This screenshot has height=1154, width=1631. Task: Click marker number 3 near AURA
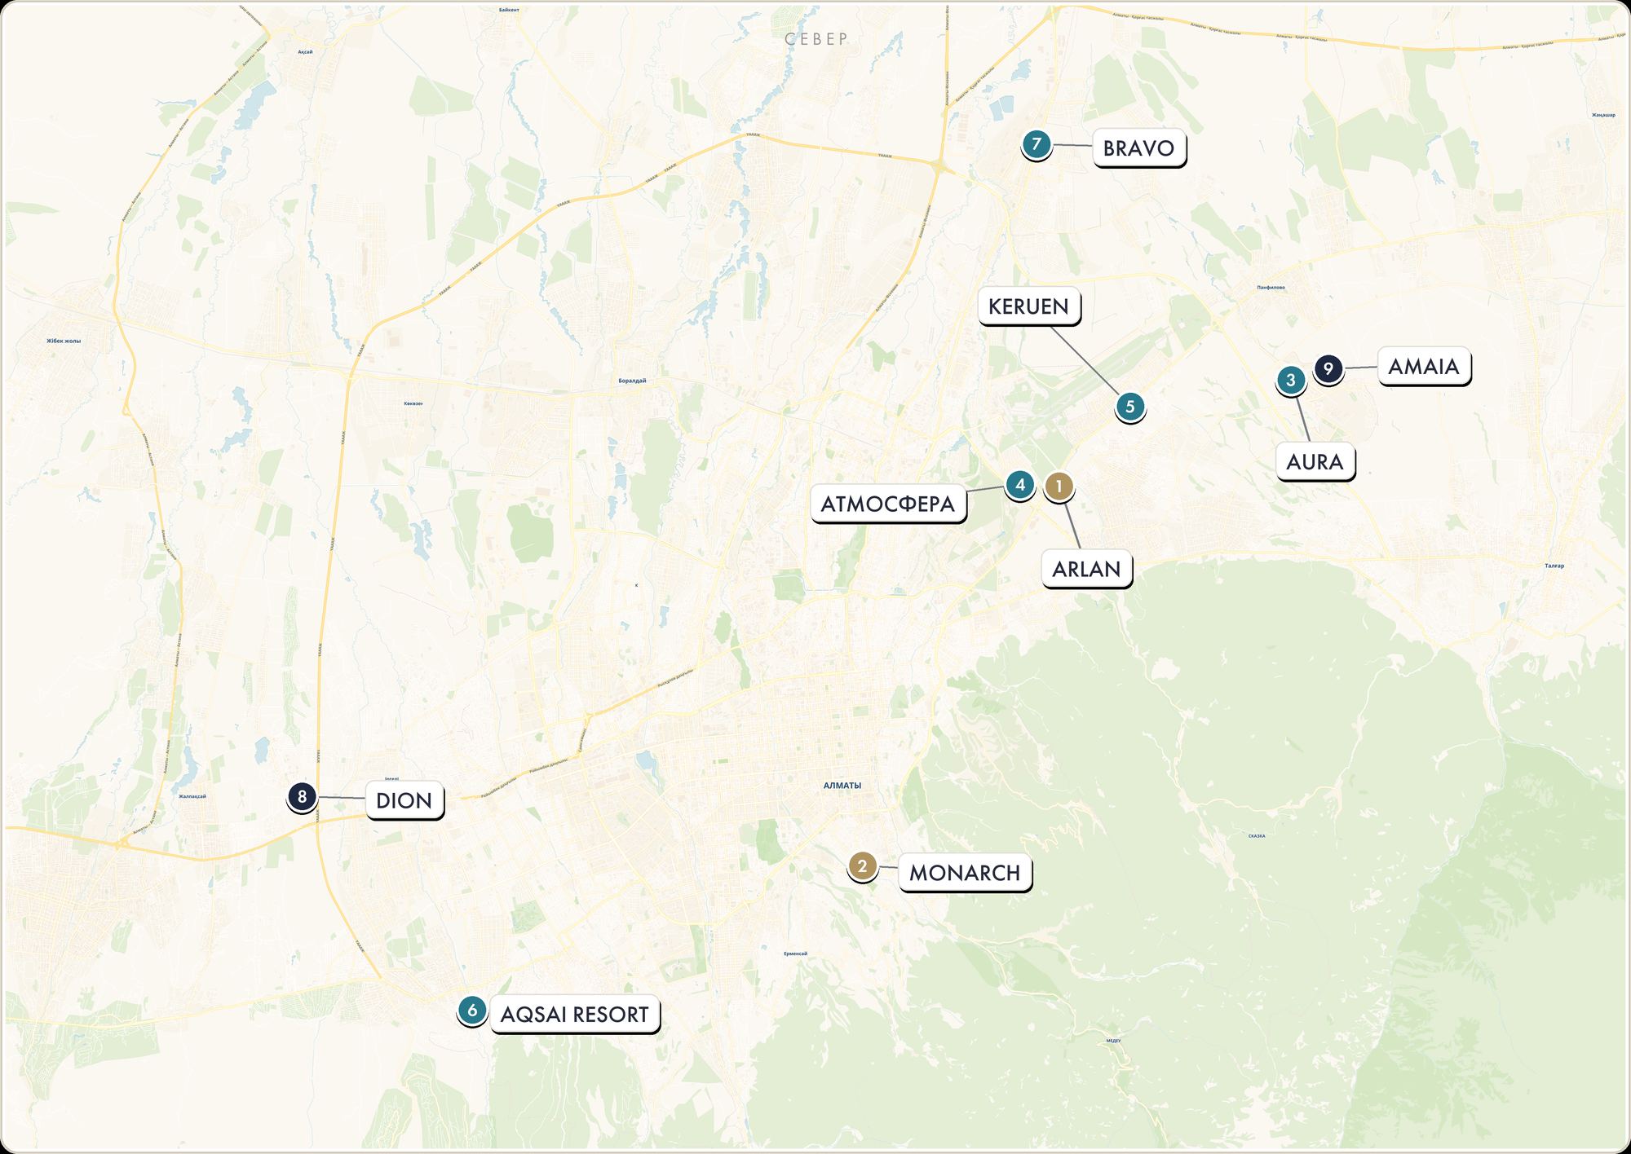[x=1291, y=380]
